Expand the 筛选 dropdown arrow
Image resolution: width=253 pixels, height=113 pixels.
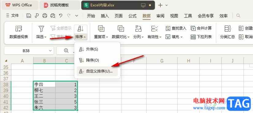click(x=45, y=37)
